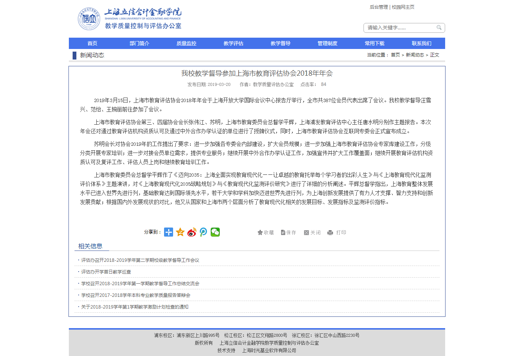This screenshot has height=356, width=514.
Task: Focus the keyword search input field
Action: point(400,28)
